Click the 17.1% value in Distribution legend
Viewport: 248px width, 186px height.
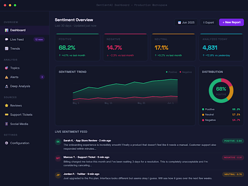(x=236, y=115)
